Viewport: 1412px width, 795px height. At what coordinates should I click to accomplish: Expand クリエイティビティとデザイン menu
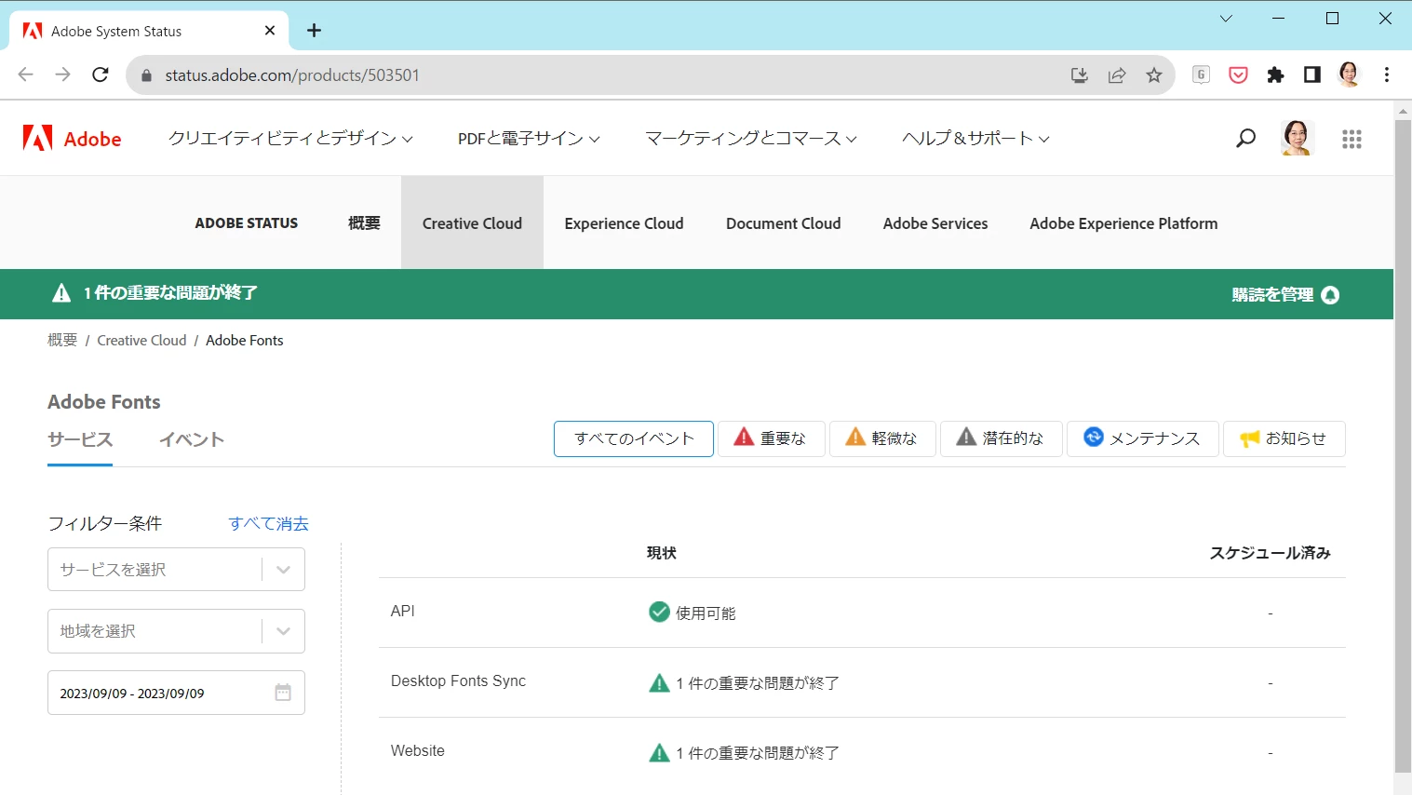coord(290,139)
